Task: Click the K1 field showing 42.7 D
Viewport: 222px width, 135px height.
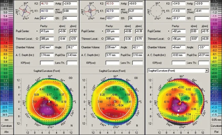Action: [112, 11]
